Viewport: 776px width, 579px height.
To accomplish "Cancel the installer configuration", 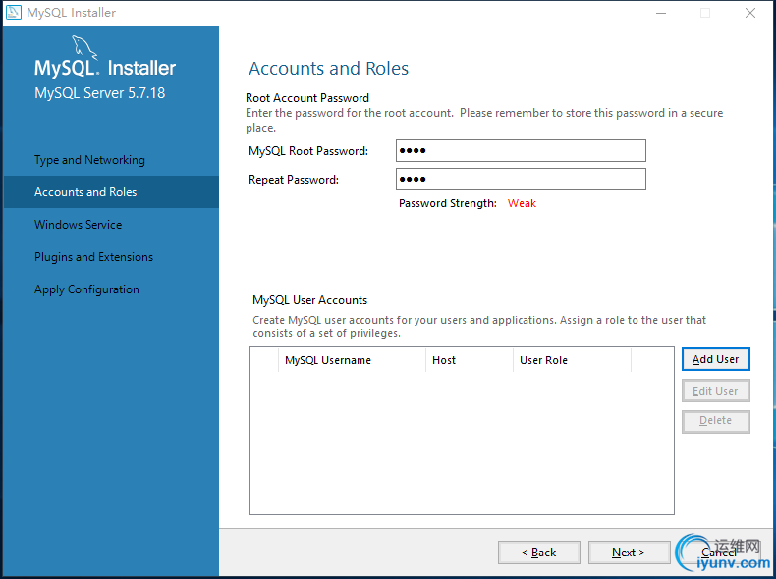I will (x=719, y=553).
